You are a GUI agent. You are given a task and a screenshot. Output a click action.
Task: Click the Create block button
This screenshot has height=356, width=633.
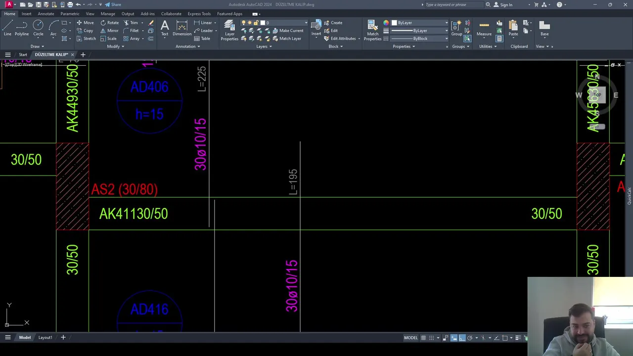(333, 23)
